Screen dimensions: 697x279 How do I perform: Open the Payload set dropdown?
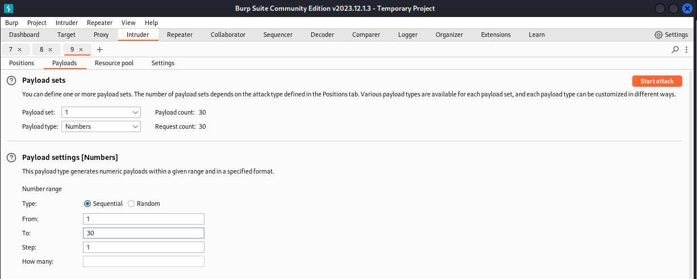[x=101, y=112]
